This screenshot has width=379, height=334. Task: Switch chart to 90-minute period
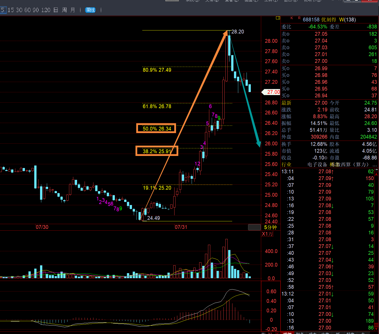(x=36, y=10)
